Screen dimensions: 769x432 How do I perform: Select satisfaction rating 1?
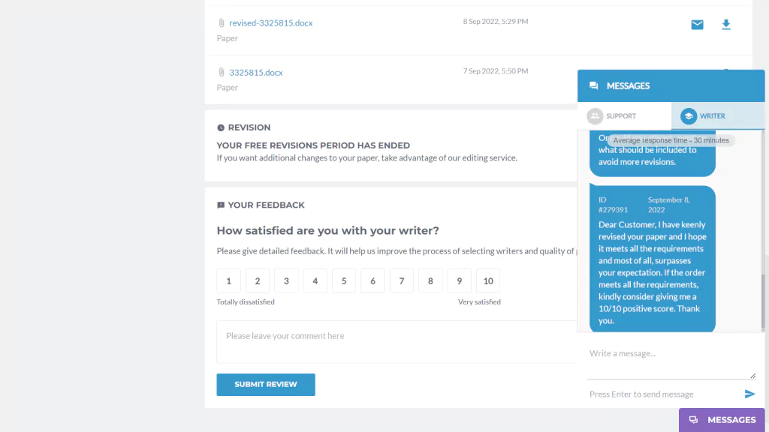pos(228,281)
